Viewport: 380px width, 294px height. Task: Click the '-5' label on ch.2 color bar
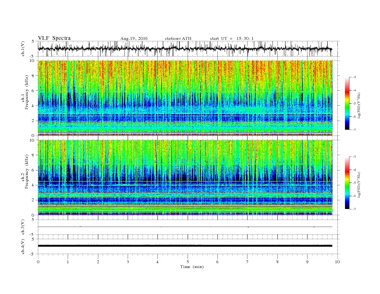[354, 183]
